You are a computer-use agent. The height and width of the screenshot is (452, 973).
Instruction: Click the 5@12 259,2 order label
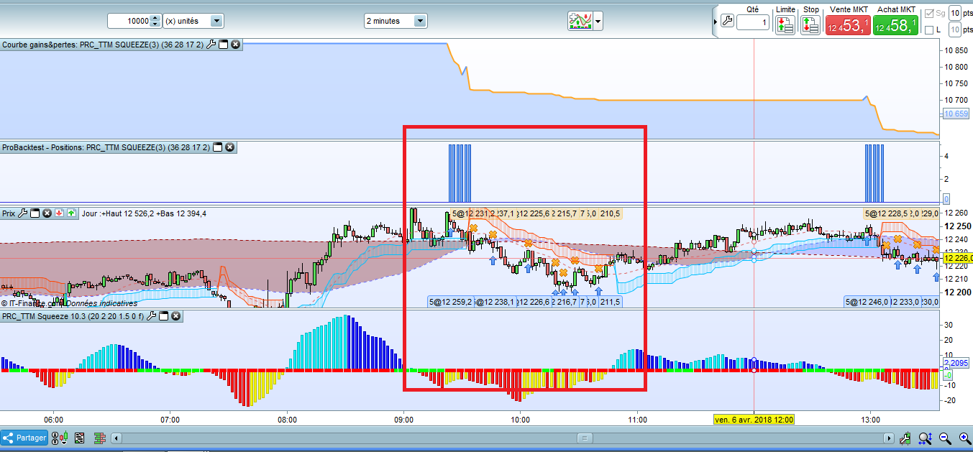pos(450,302)
